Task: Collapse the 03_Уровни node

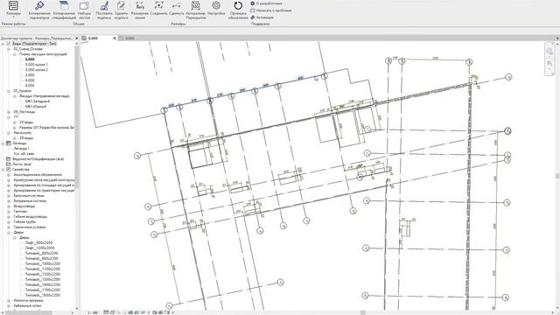Action: [x=9, y=91]
